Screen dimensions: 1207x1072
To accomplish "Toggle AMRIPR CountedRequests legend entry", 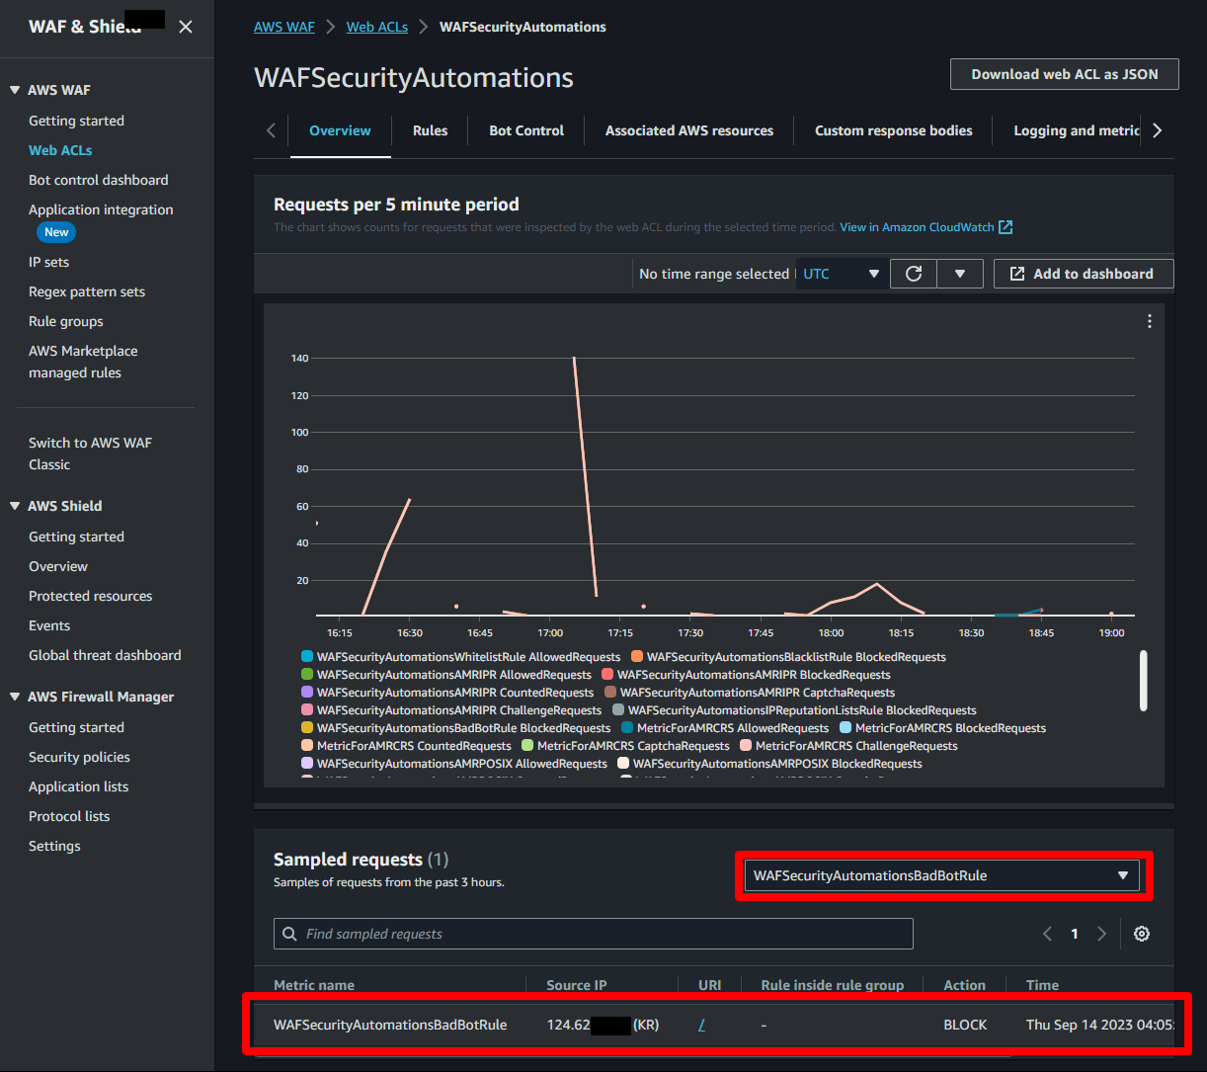I will [x=447, y=693].
